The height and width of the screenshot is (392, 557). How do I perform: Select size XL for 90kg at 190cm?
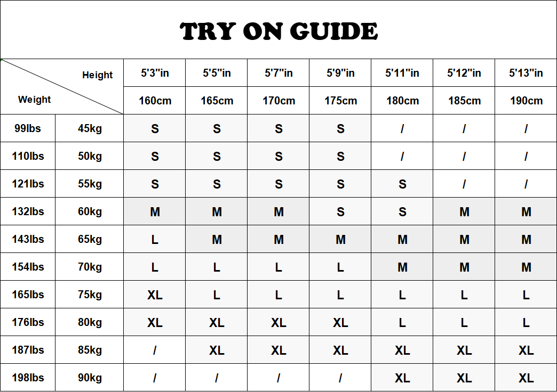(x=526, y=378)
